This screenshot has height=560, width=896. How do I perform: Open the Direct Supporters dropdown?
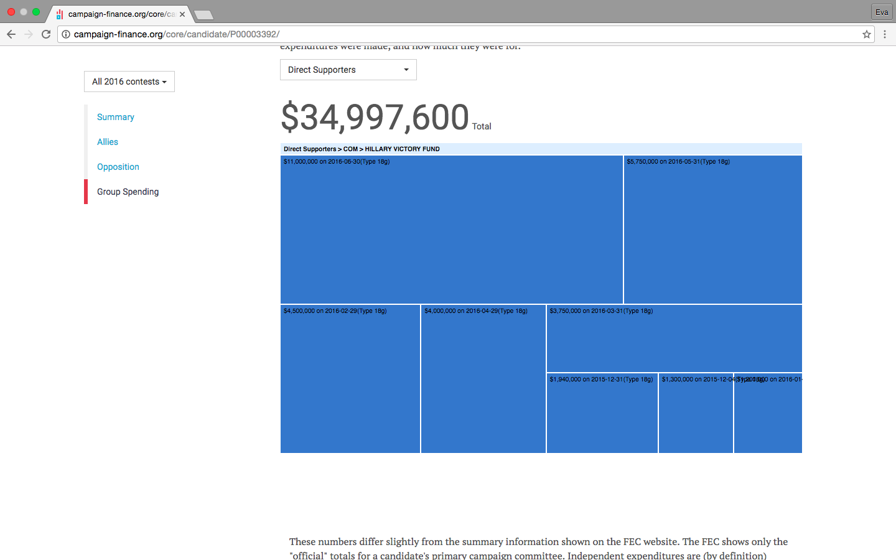tap(348, 70)
